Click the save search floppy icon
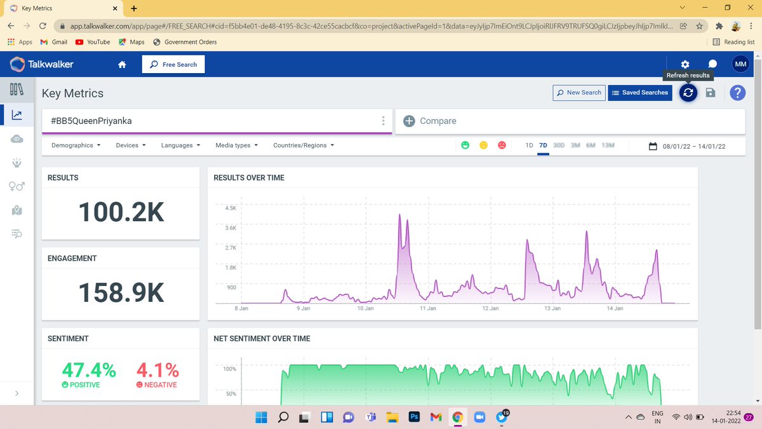The height and width of the screenshot is (429, 762). point(711,93)
